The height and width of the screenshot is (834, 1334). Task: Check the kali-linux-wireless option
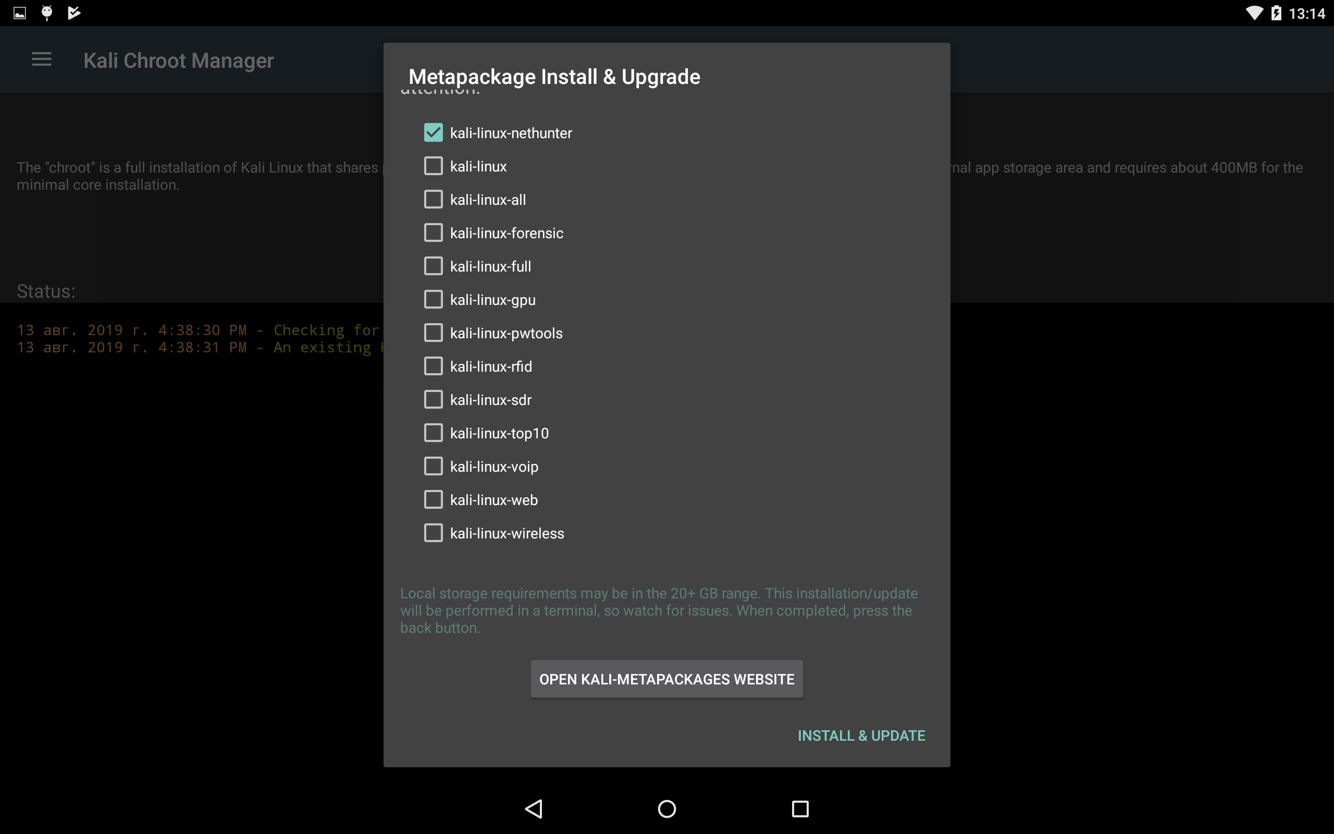pos(433,533)
